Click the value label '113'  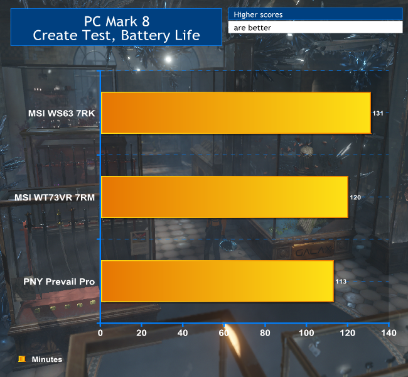point(341,281)
